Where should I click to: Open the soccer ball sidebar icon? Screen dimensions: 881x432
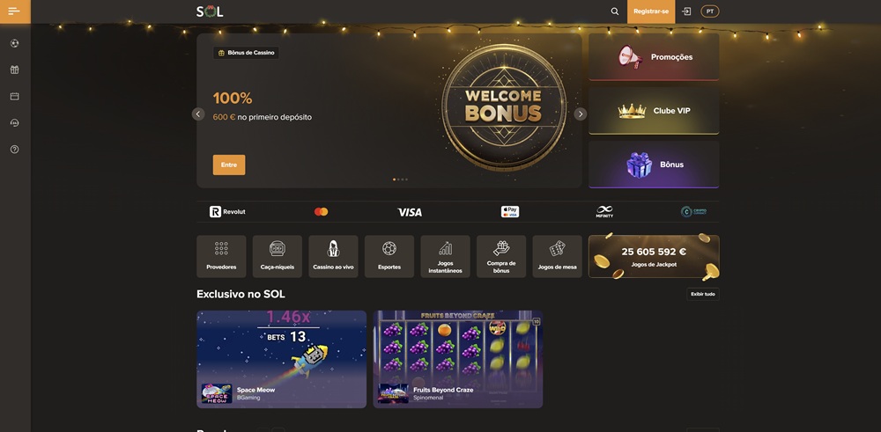(x=15, y=43)
